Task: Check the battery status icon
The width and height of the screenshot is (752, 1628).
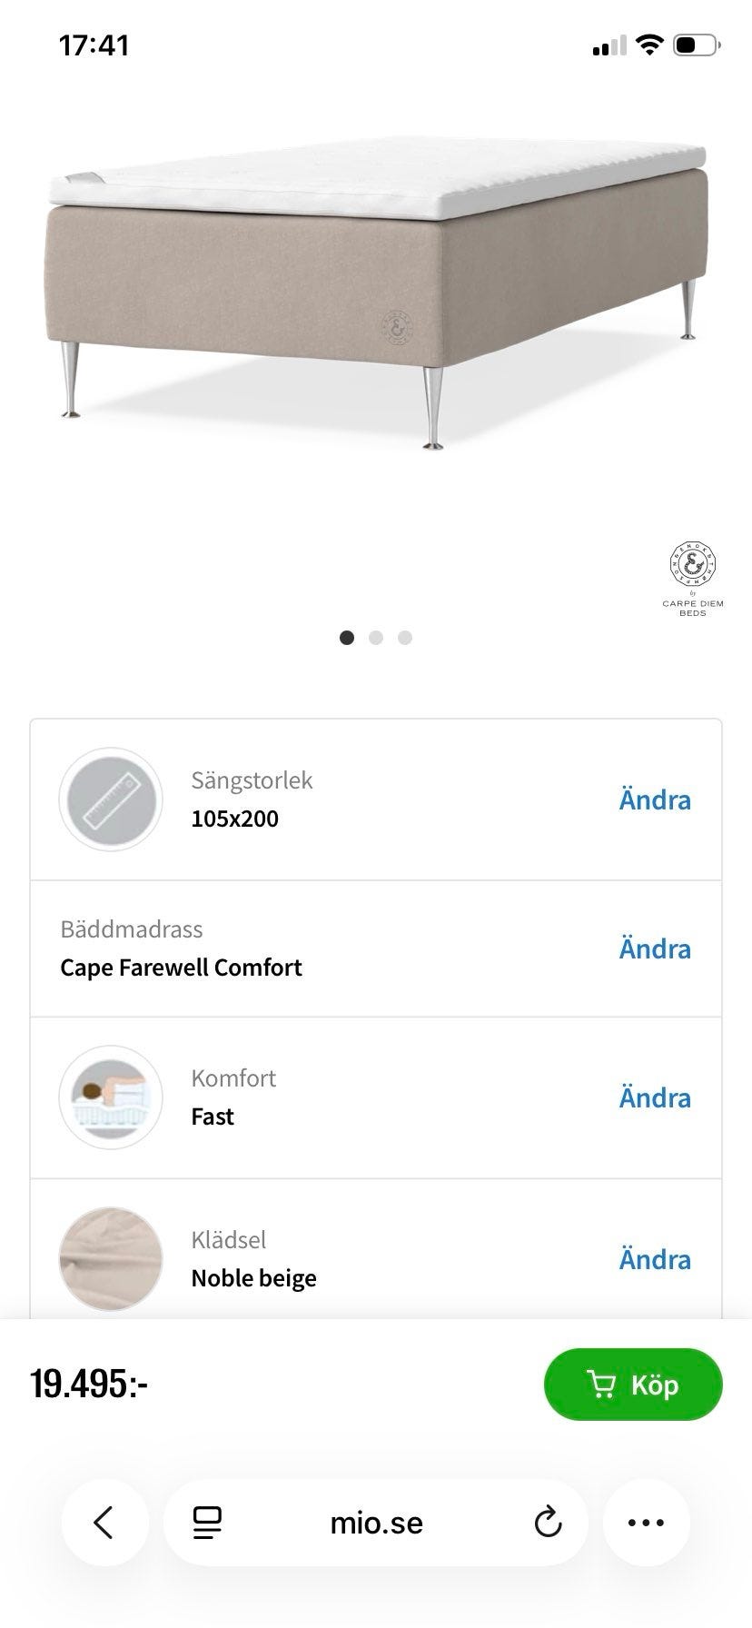Action: pos(697,45)
